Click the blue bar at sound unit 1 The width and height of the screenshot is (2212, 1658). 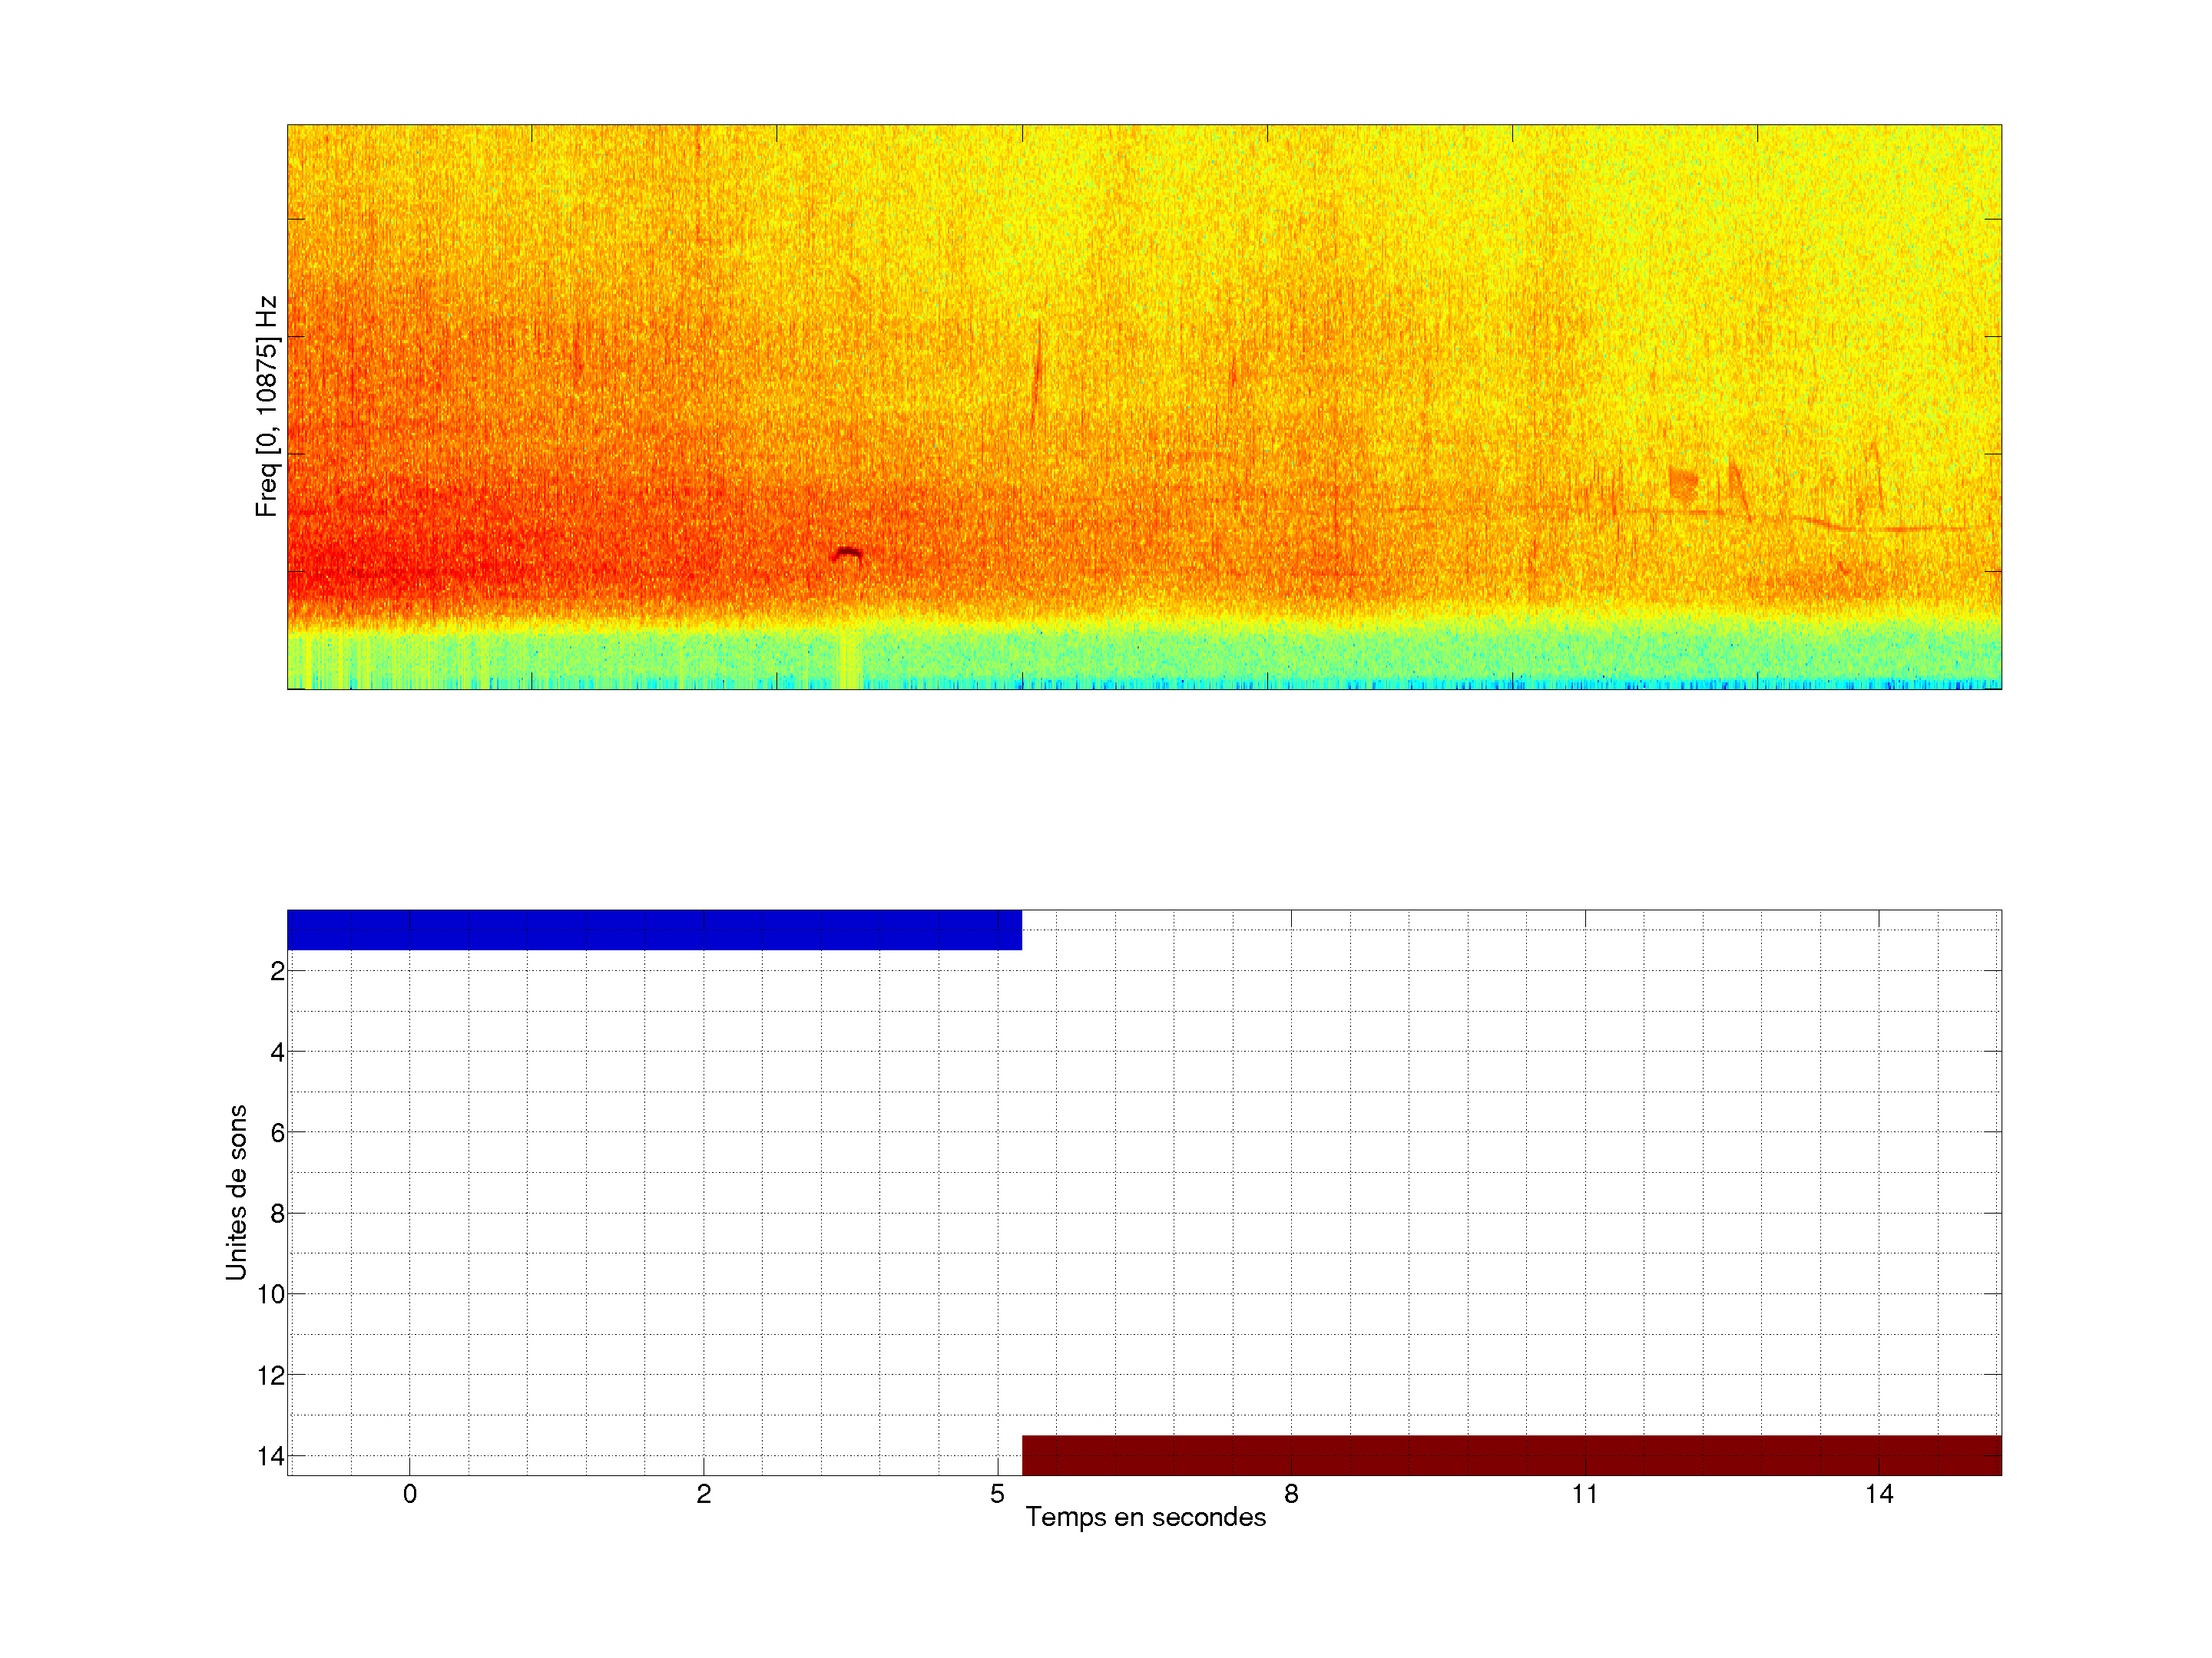[654, 930]
